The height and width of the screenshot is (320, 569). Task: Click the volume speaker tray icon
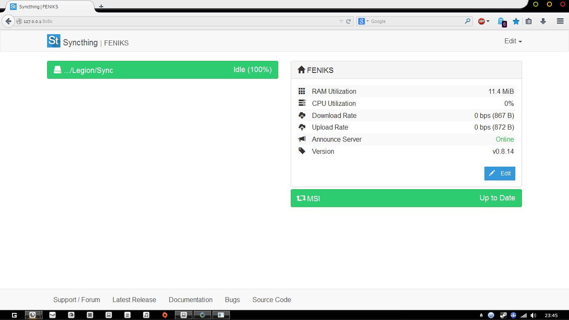(534, 315)
